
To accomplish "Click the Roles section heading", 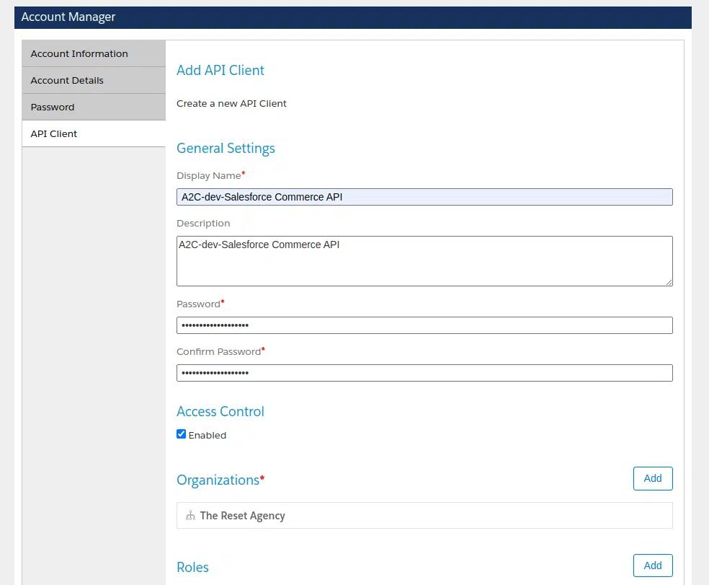I will (x=192, y=567).
